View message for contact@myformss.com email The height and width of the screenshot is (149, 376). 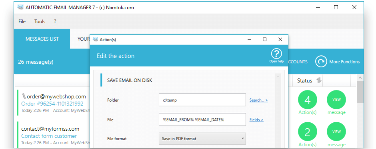pyautogui.click(x=336, y=132)
